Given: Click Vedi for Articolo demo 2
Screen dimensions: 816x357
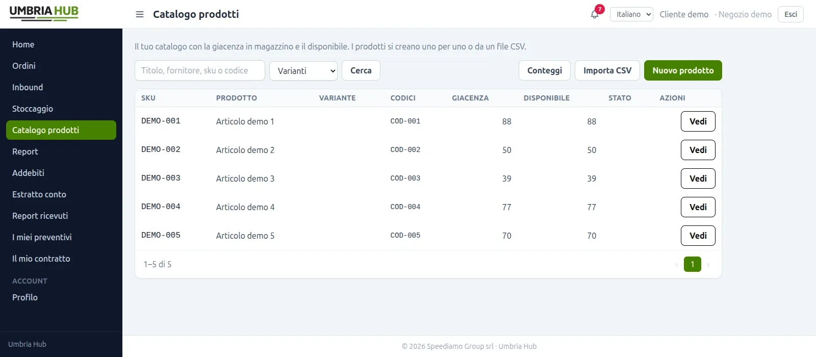Looking at the screenshot, I should 698,150.
